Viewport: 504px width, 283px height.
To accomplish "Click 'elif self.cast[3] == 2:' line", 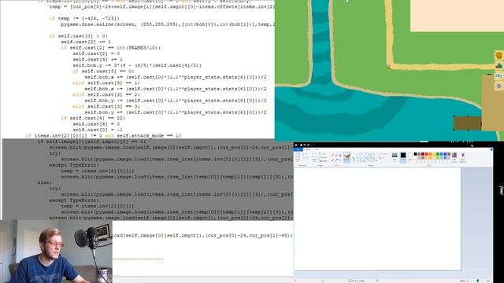I will pyautogui.click(x=106, y=94).
